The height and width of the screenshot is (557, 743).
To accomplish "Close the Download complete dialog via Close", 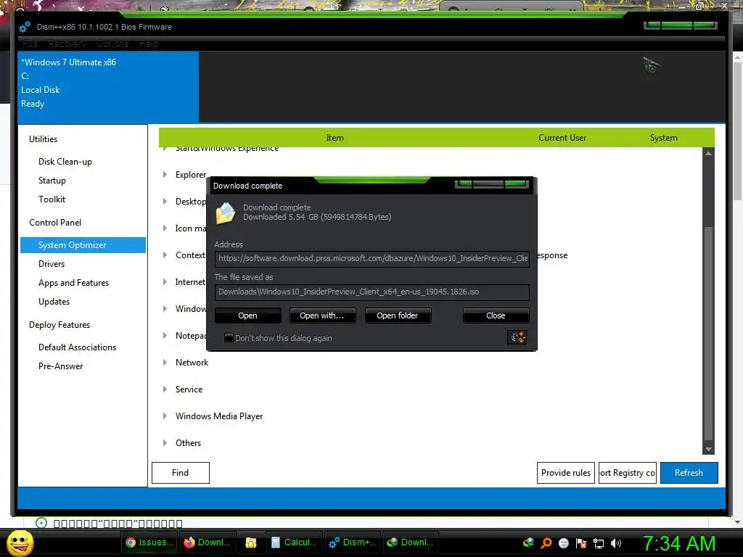I will tap(496, 315).
